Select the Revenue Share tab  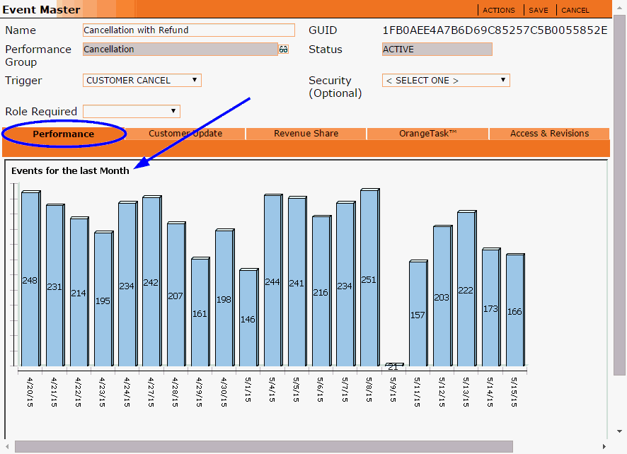306,134
